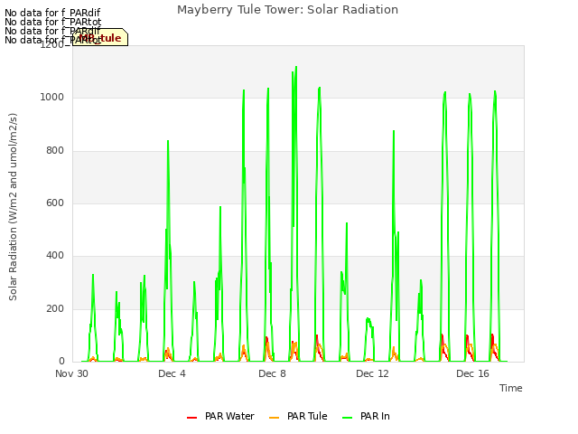Click the 0 y-axis tick label
Image resolution: width=578 pixels, height=434 pixels.
61,362
